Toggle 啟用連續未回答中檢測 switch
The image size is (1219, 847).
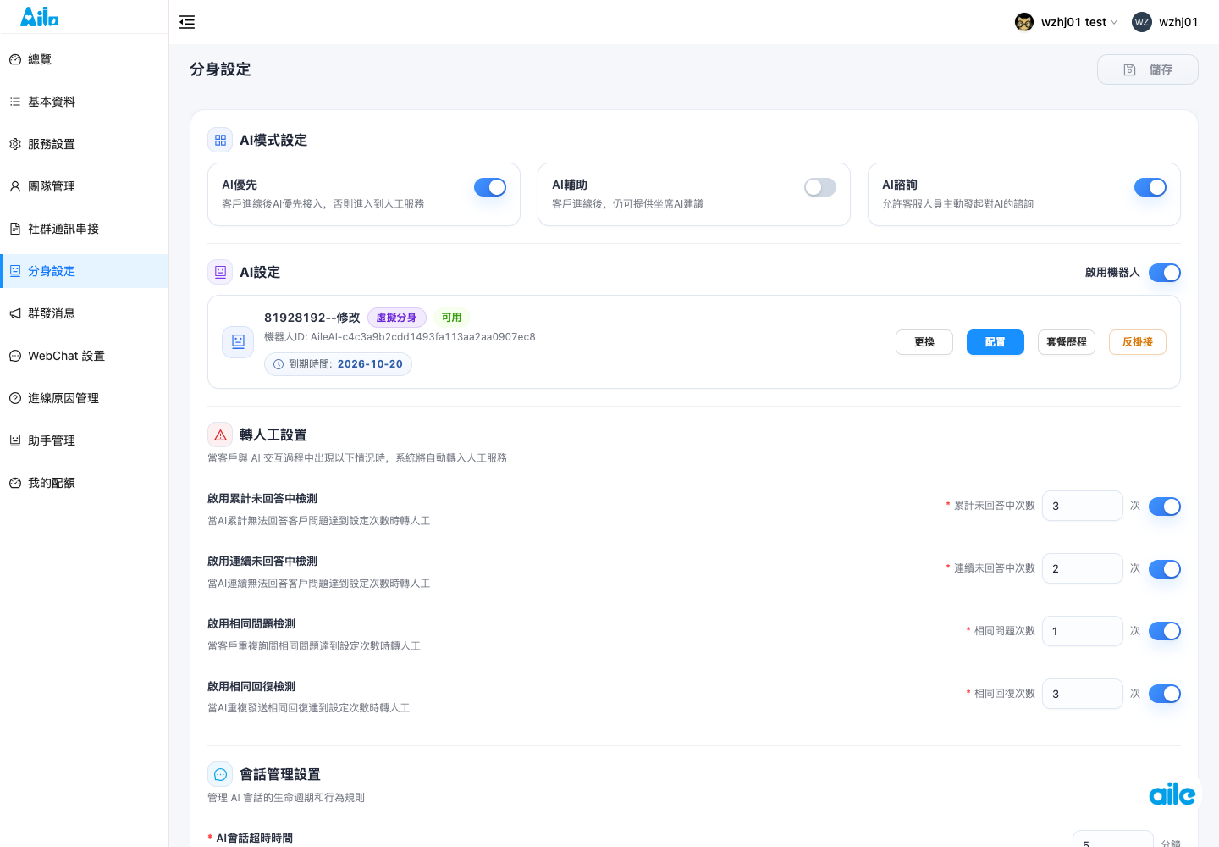1165,569
